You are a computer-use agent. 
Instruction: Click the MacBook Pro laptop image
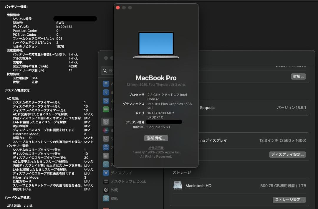coord(156,44)
